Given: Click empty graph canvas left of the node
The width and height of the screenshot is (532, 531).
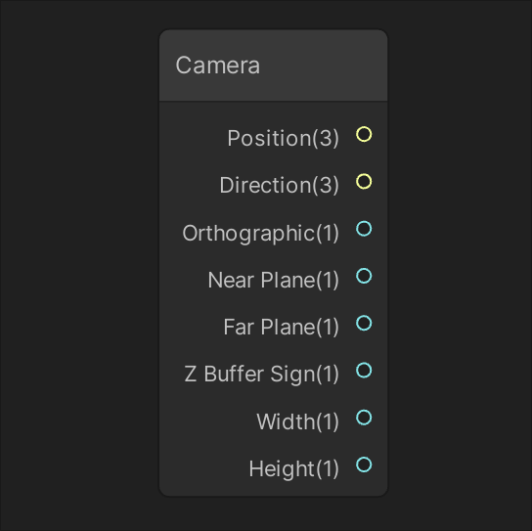Looking at the screenshot, I should pos(80,265).
